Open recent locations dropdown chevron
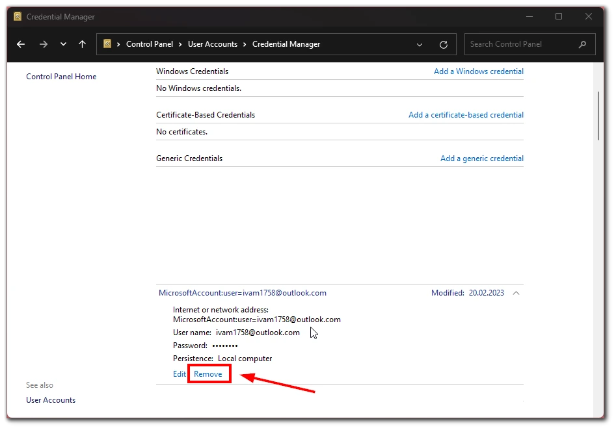The image size is (616, 430). coord(63,44)
